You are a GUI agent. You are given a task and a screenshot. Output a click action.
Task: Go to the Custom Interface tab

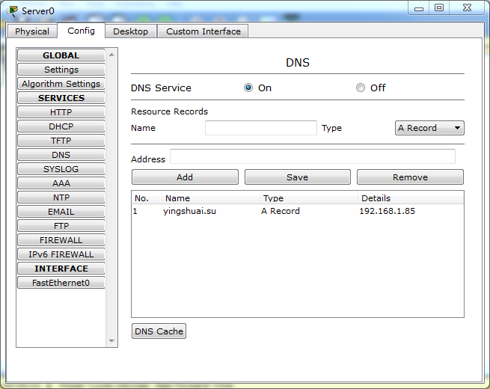tap(203, 31)
